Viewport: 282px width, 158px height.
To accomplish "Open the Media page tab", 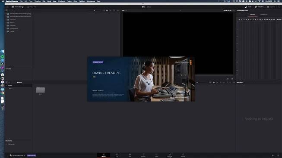I will coord(104,155).
